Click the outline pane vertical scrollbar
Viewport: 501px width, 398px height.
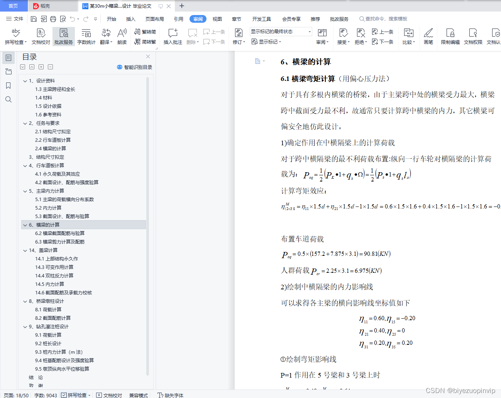pos(148,225)
